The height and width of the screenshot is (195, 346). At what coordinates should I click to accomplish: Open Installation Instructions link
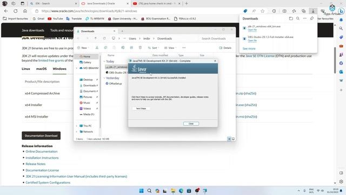pyautogui.click(x=42, y=158)
